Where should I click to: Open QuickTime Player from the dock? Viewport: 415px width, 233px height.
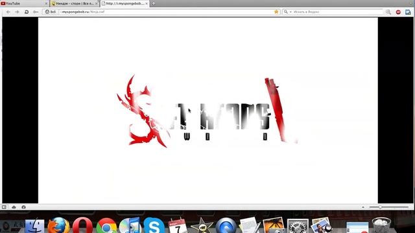coord(226,225)
